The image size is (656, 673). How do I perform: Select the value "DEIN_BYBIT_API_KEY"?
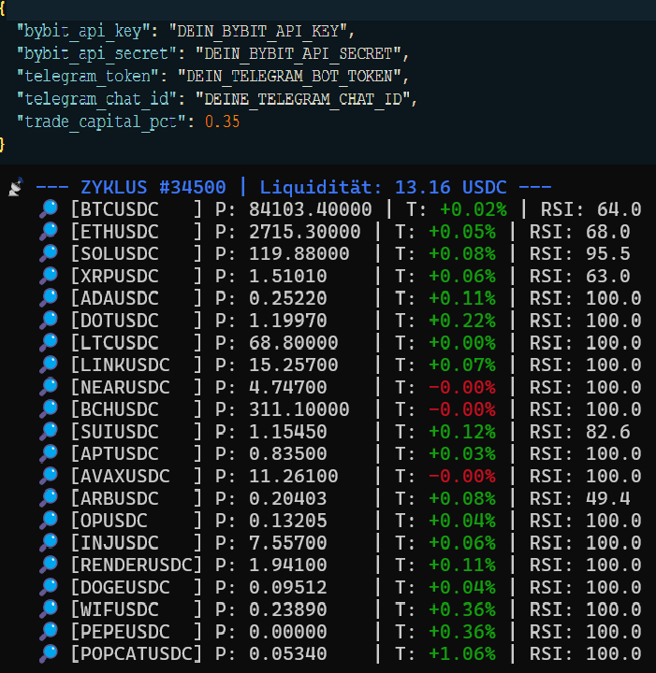click(x=257, y=31)
